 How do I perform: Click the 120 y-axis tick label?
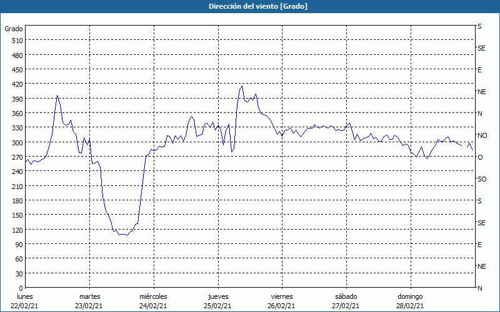click(18, 230)
